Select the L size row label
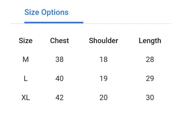This screenshot has height=121, width=182. 25,79
